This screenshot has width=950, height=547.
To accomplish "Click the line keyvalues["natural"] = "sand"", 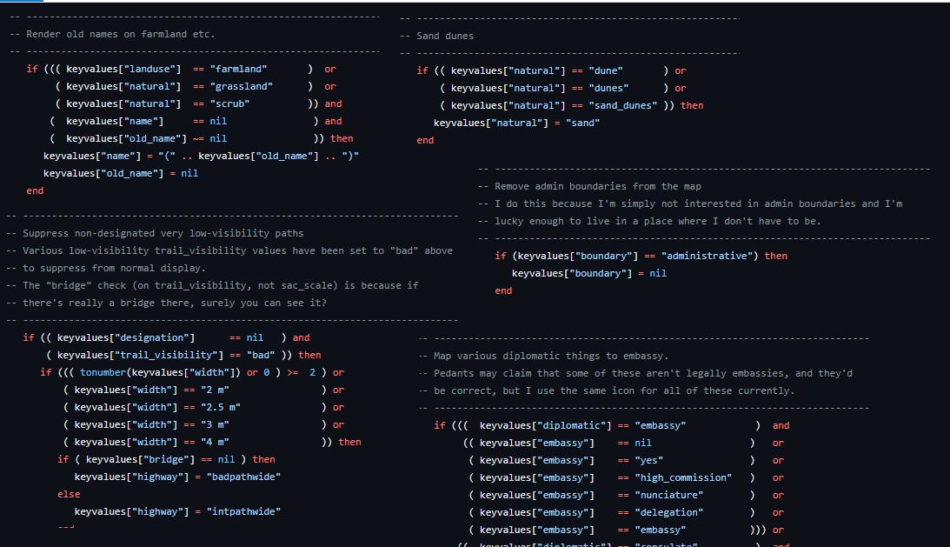I will pos(517,123).
